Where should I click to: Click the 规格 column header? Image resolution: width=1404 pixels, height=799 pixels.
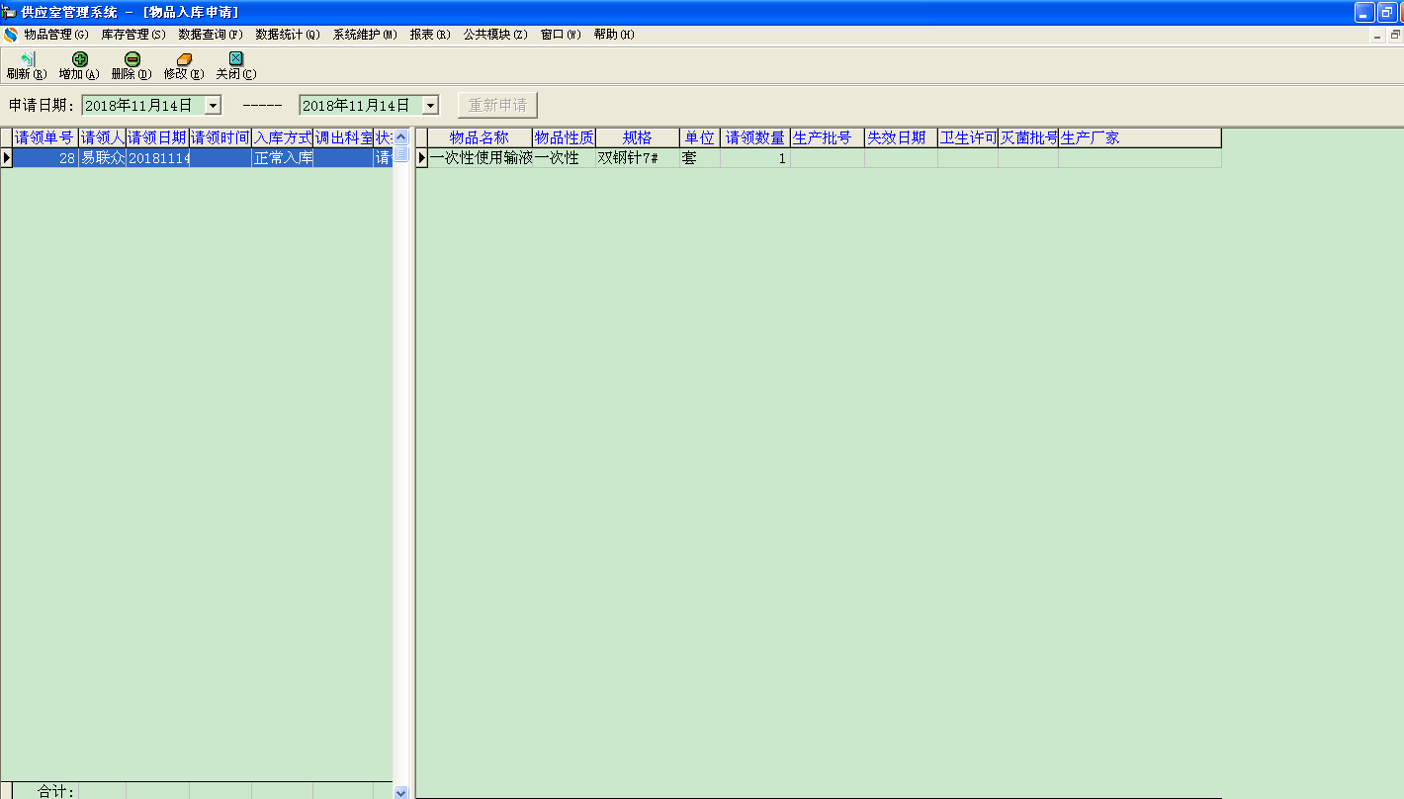[638, 137]
